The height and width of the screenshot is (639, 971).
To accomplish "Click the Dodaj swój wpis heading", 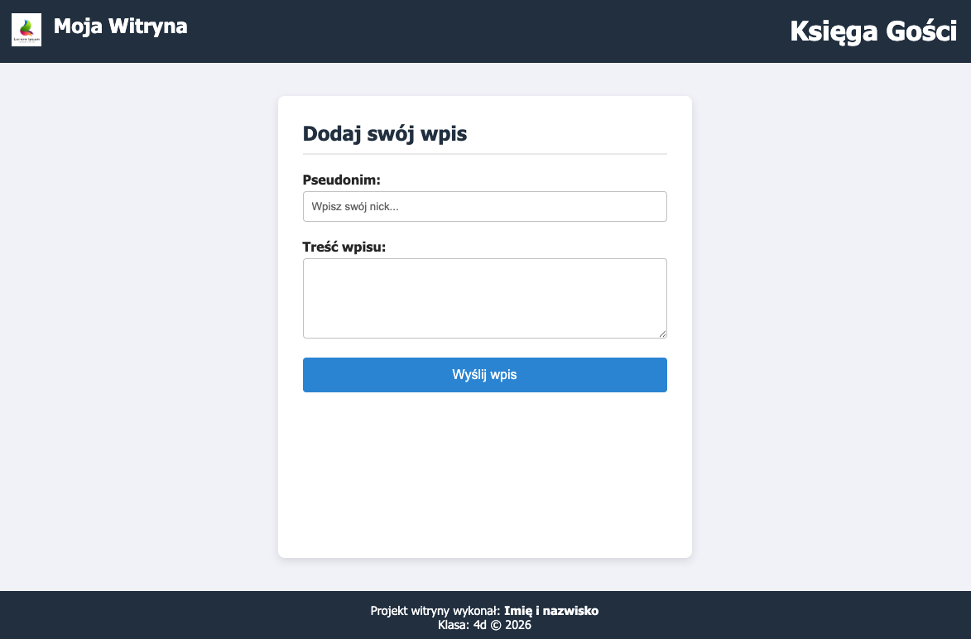I will [384, 133].
